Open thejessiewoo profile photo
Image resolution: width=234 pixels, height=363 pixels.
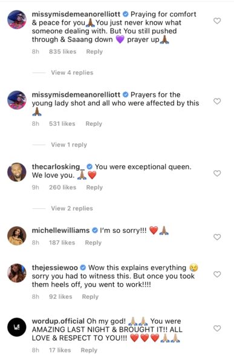coord(17,273)
